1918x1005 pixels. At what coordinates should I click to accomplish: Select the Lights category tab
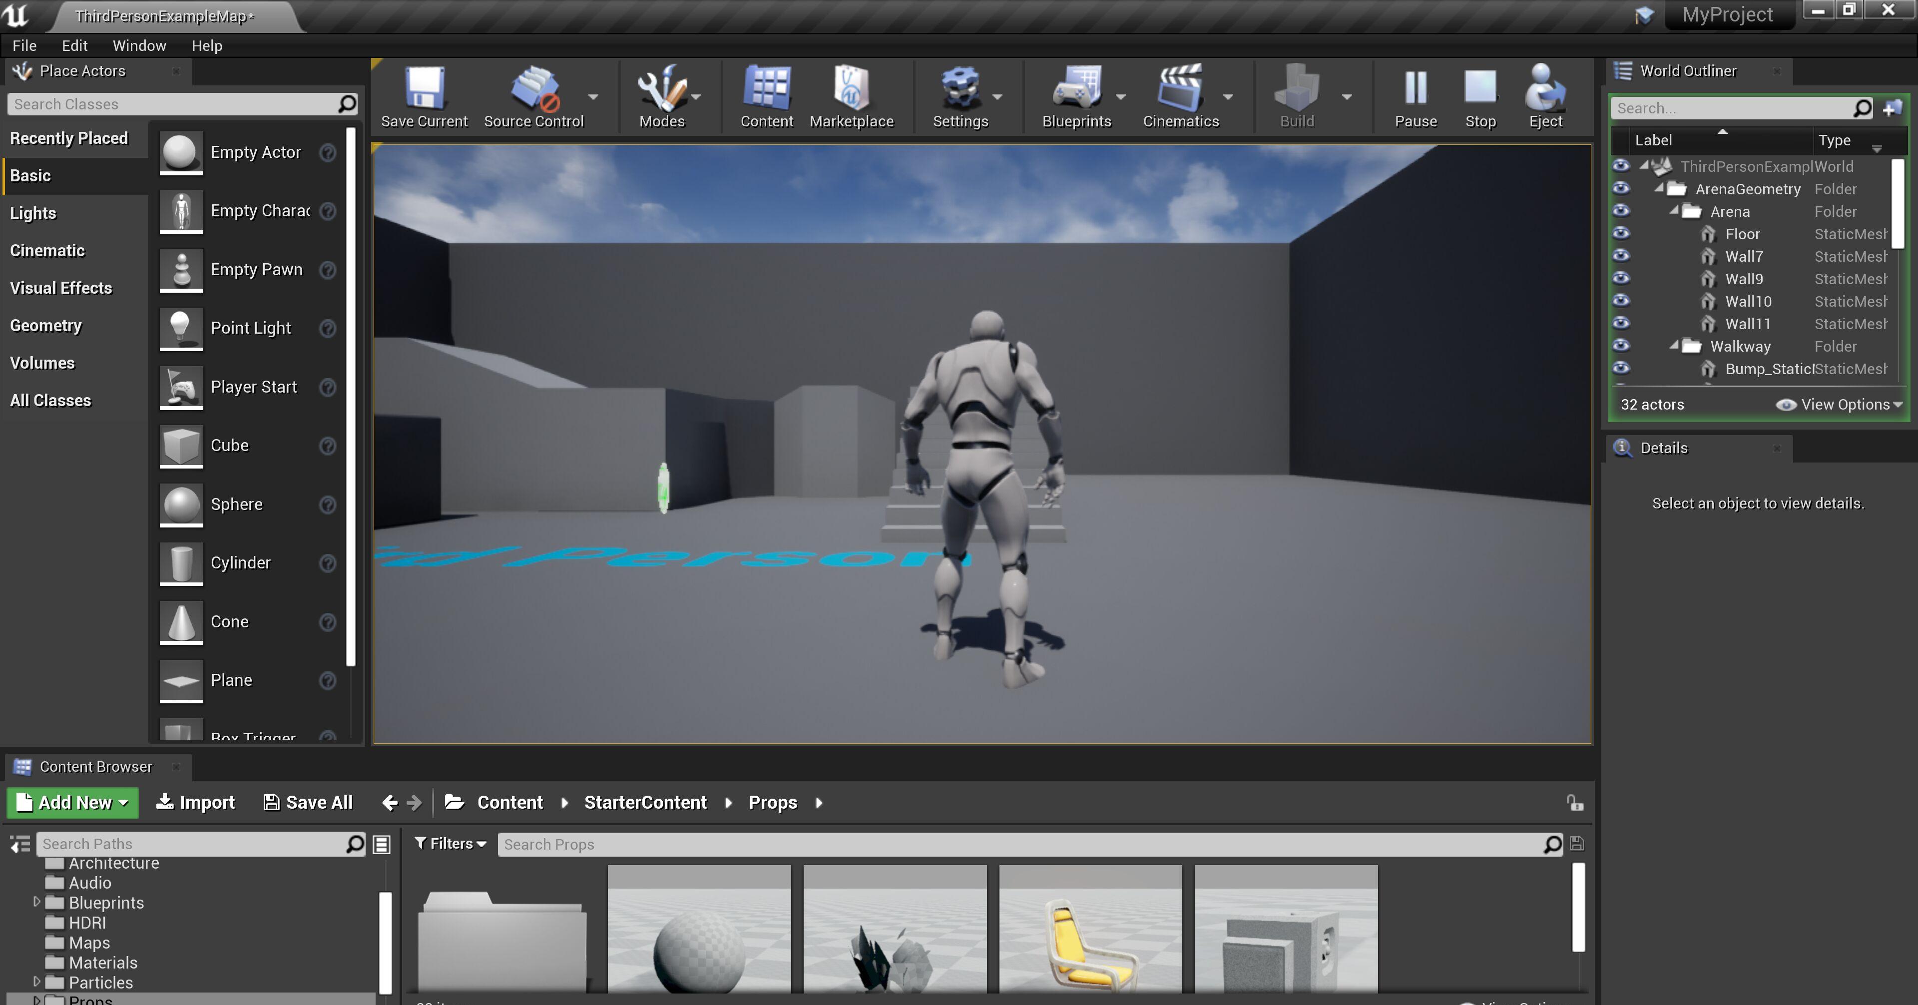point(75,214)
